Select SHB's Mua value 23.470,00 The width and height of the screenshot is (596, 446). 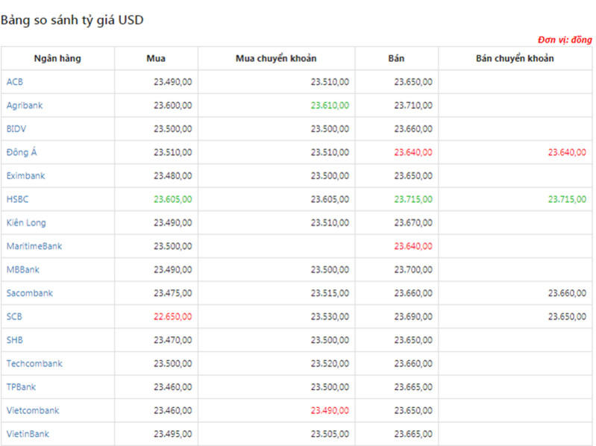172,340
